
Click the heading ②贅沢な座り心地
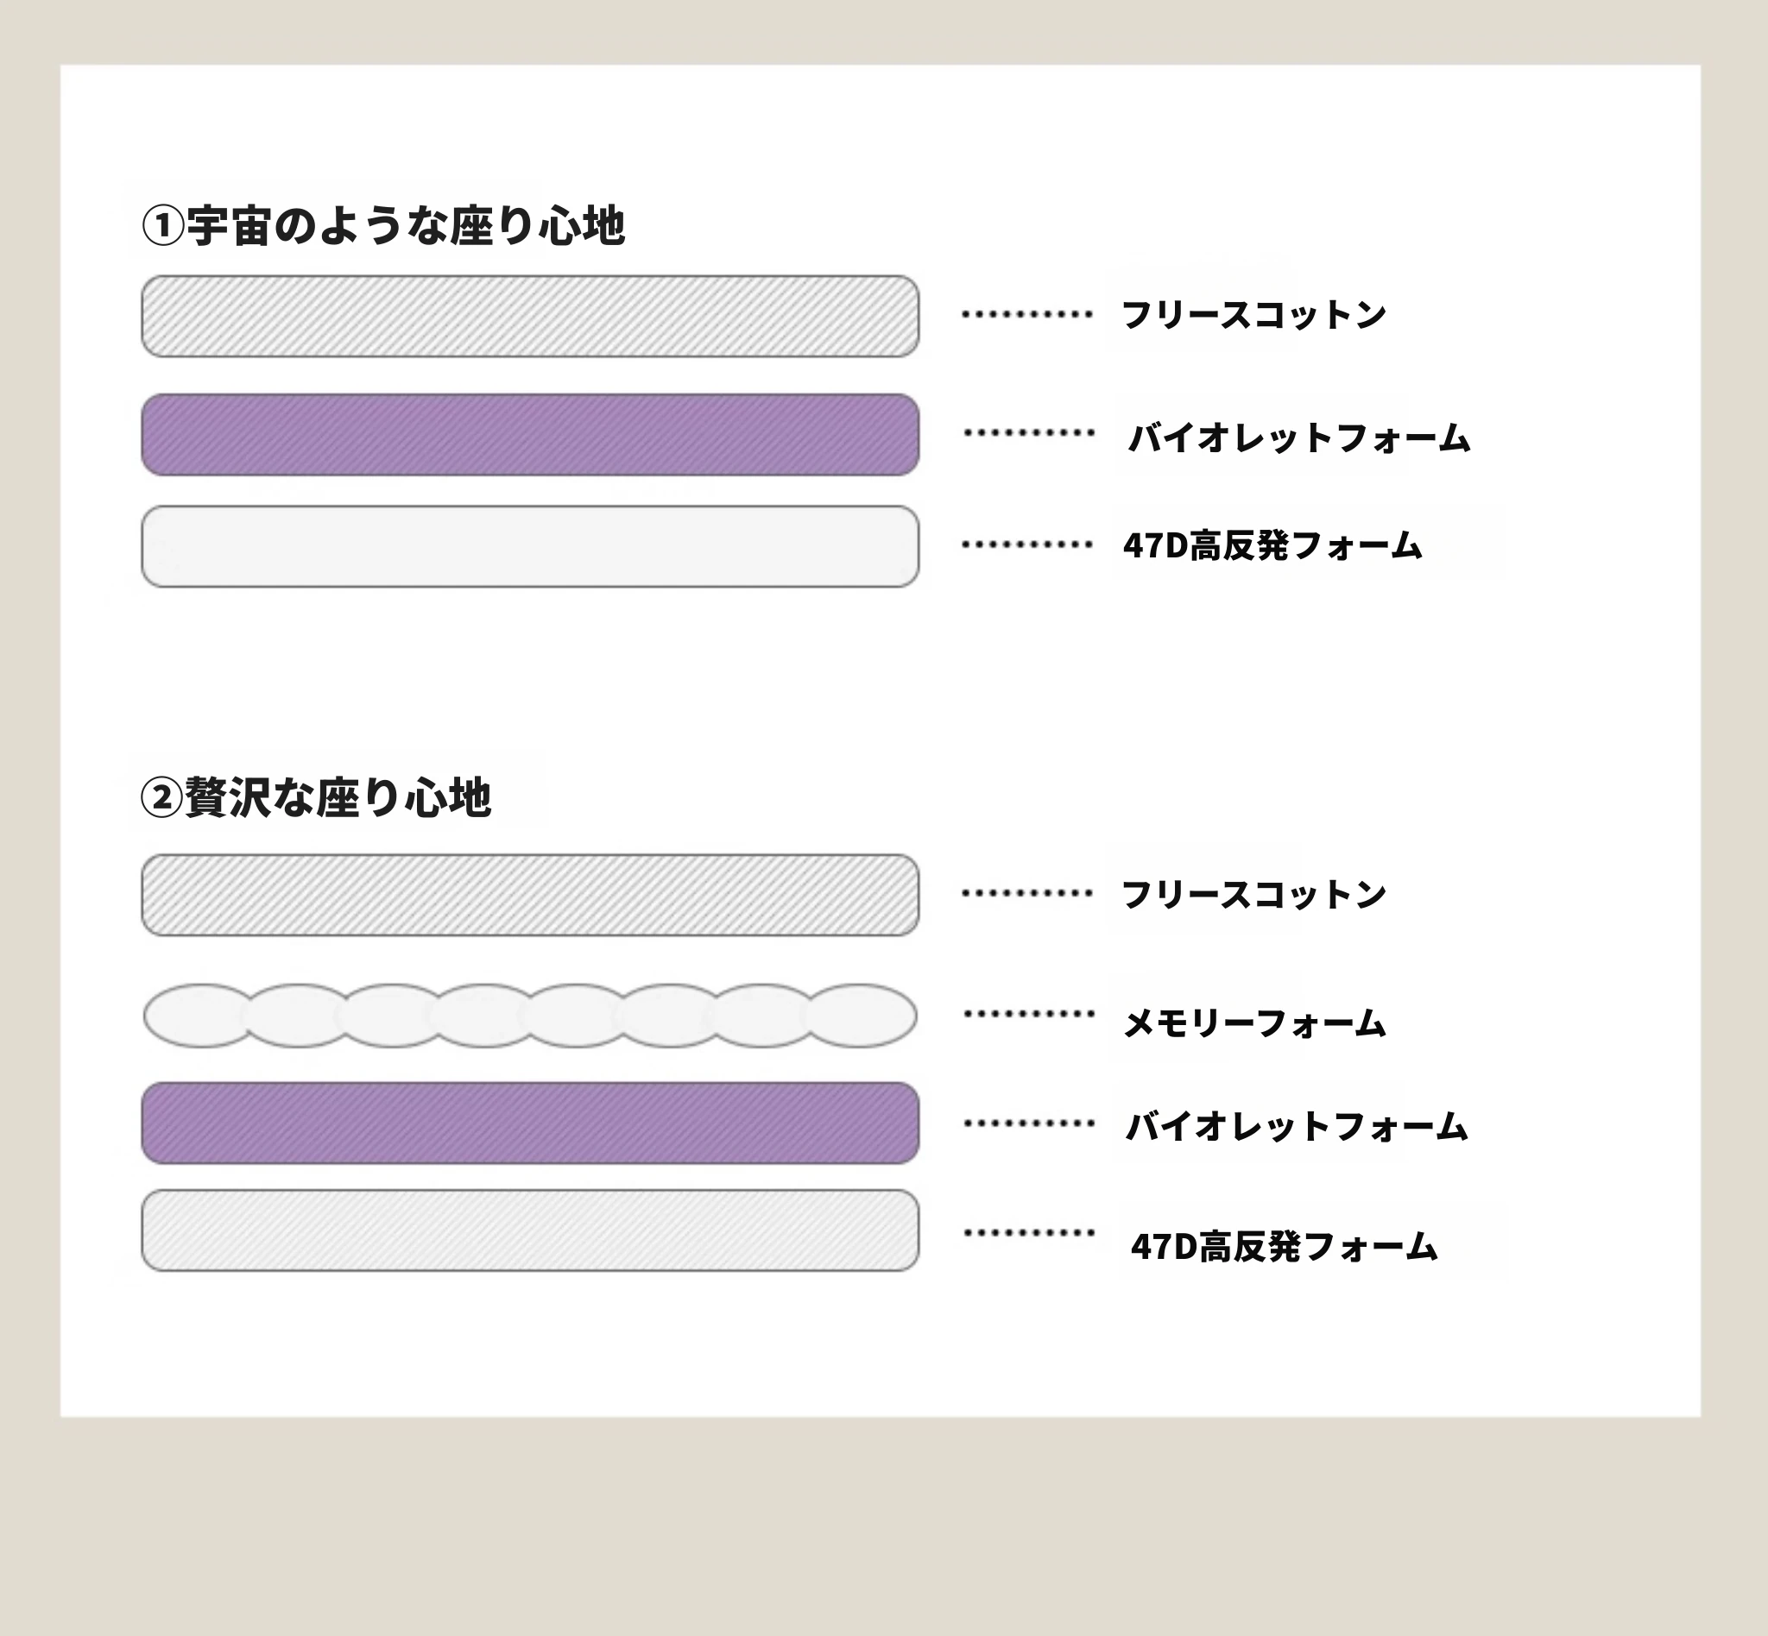(x=316, y=797)
